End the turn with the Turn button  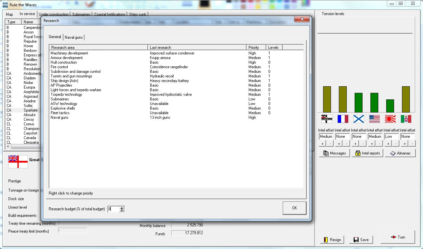(398, 237)
